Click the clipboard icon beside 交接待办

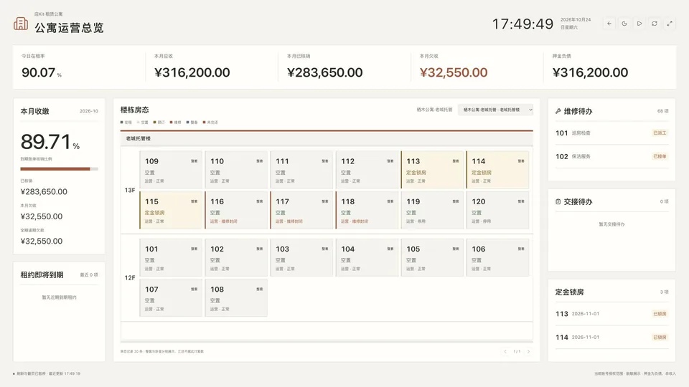(x=558, y=202)
